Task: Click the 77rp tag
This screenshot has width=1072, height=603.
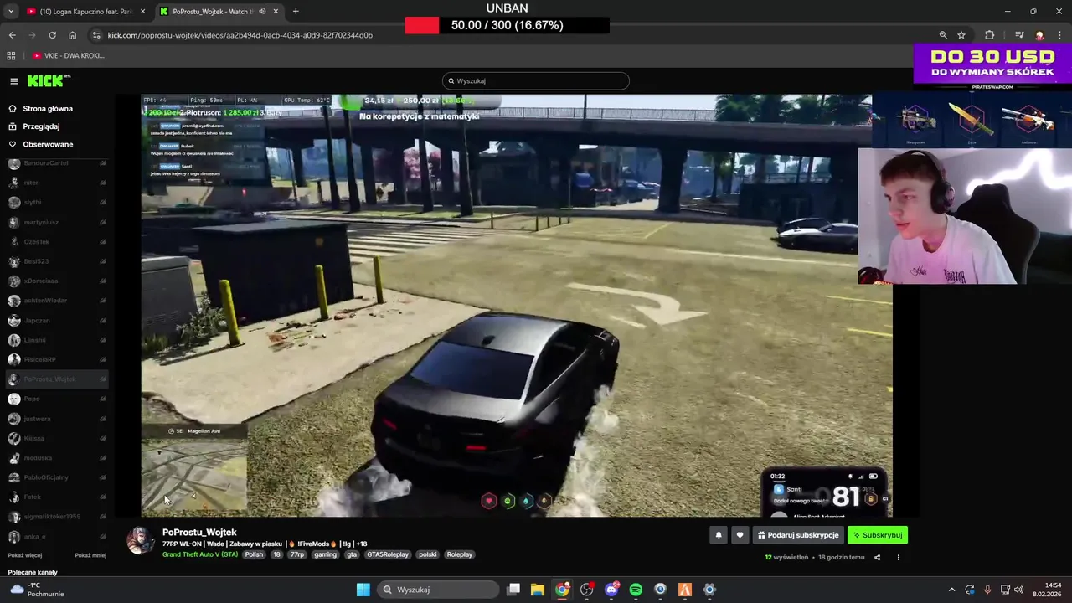Action: (297, 554)
